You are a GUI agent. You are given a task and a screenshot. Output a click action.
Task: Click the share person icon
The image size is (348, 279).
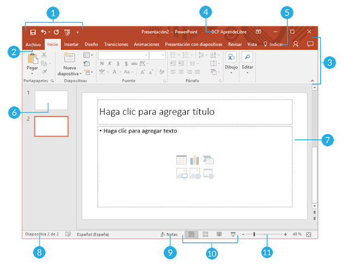[x=296, y=44]
